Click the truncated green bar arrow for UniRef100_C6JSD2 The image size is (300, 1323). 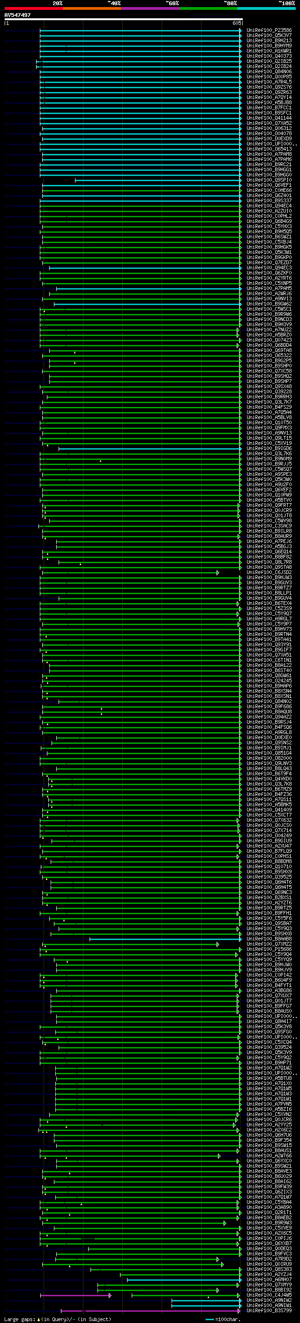218,573
